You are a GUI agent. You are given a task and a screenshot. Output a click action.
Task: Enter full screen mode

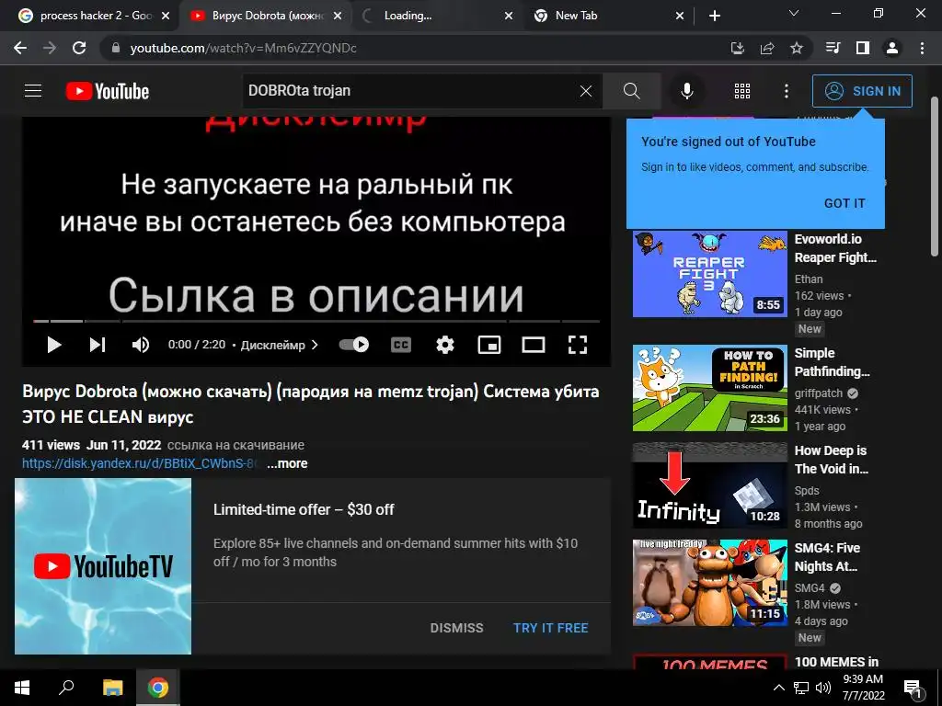coord(578,345)
